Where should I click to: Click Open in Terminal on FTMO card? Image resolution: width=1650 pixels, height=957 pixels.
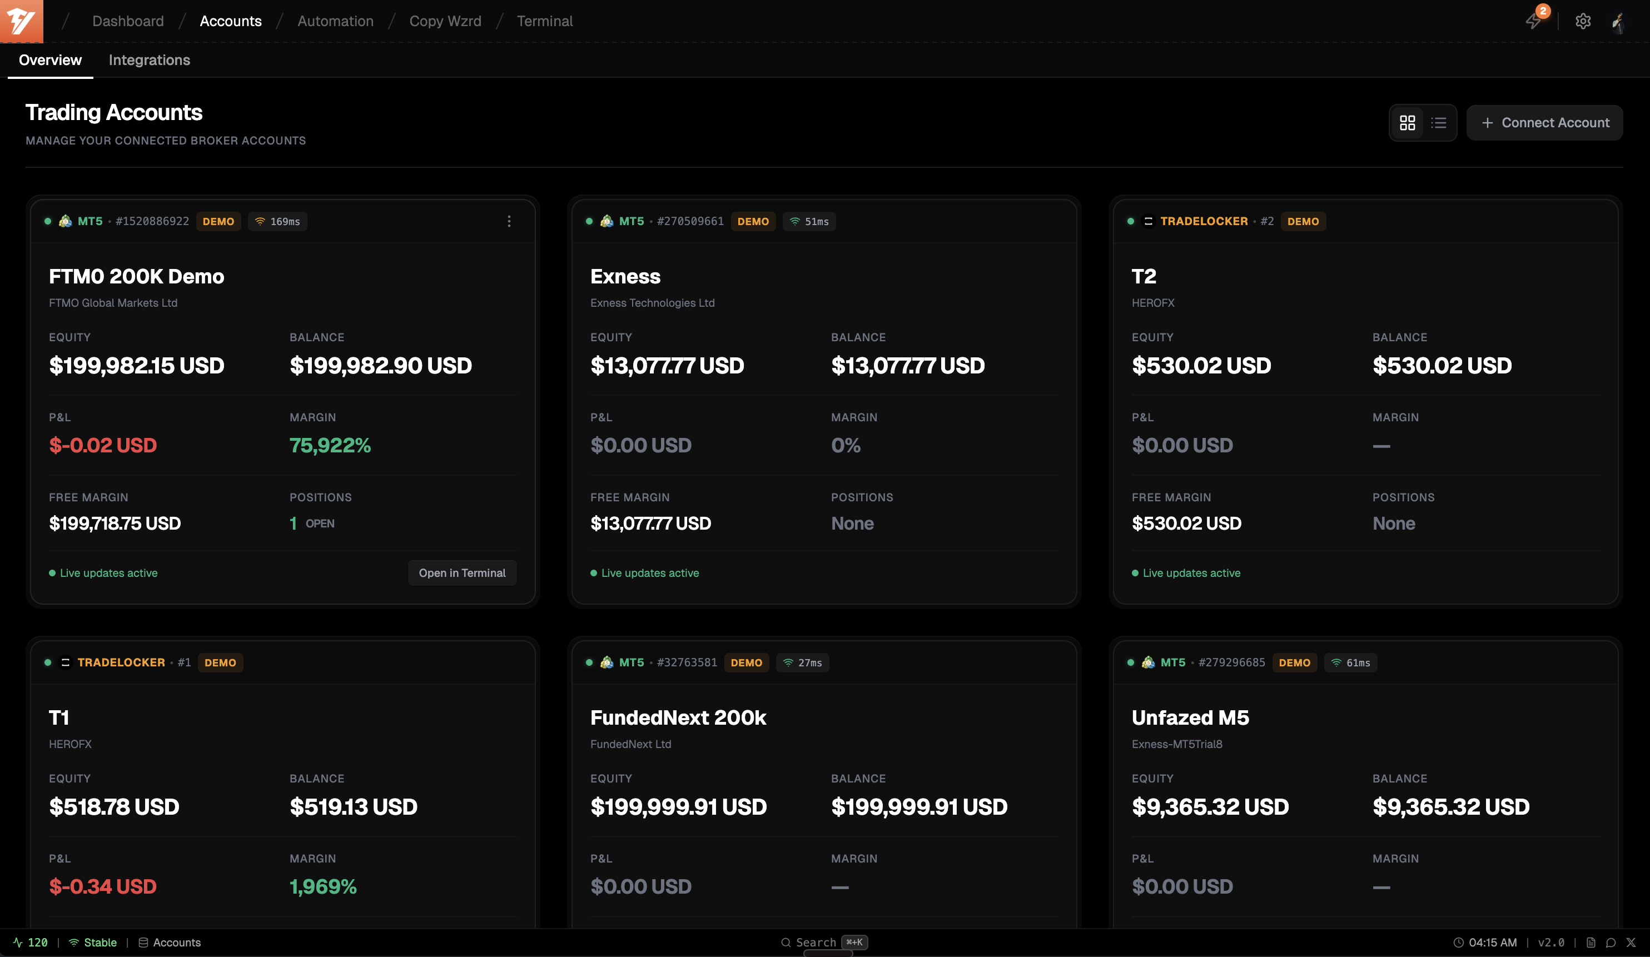463,573
